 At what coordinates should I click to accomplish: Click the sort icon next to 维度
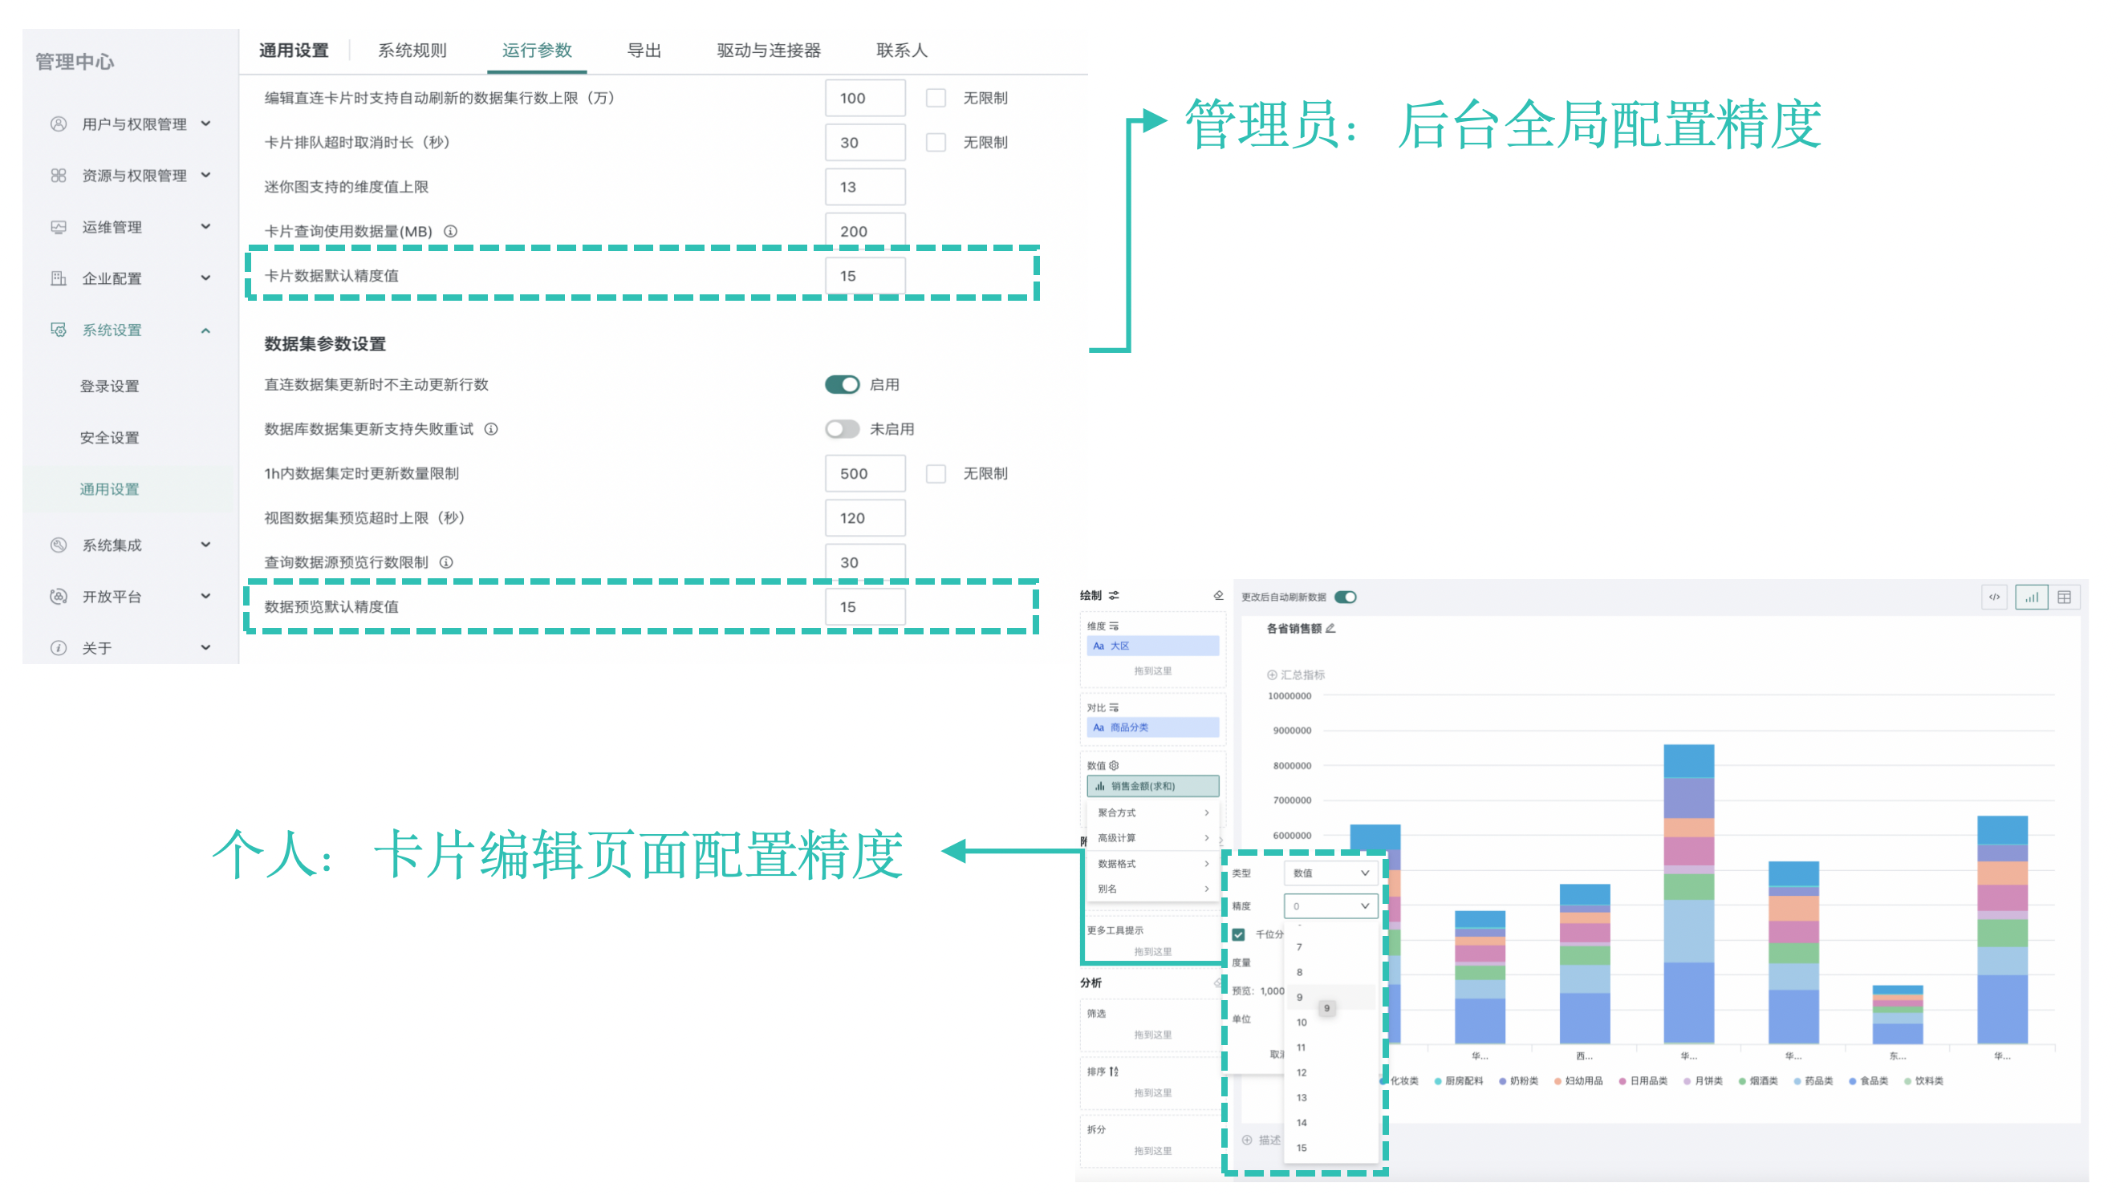coord(1114,626)
